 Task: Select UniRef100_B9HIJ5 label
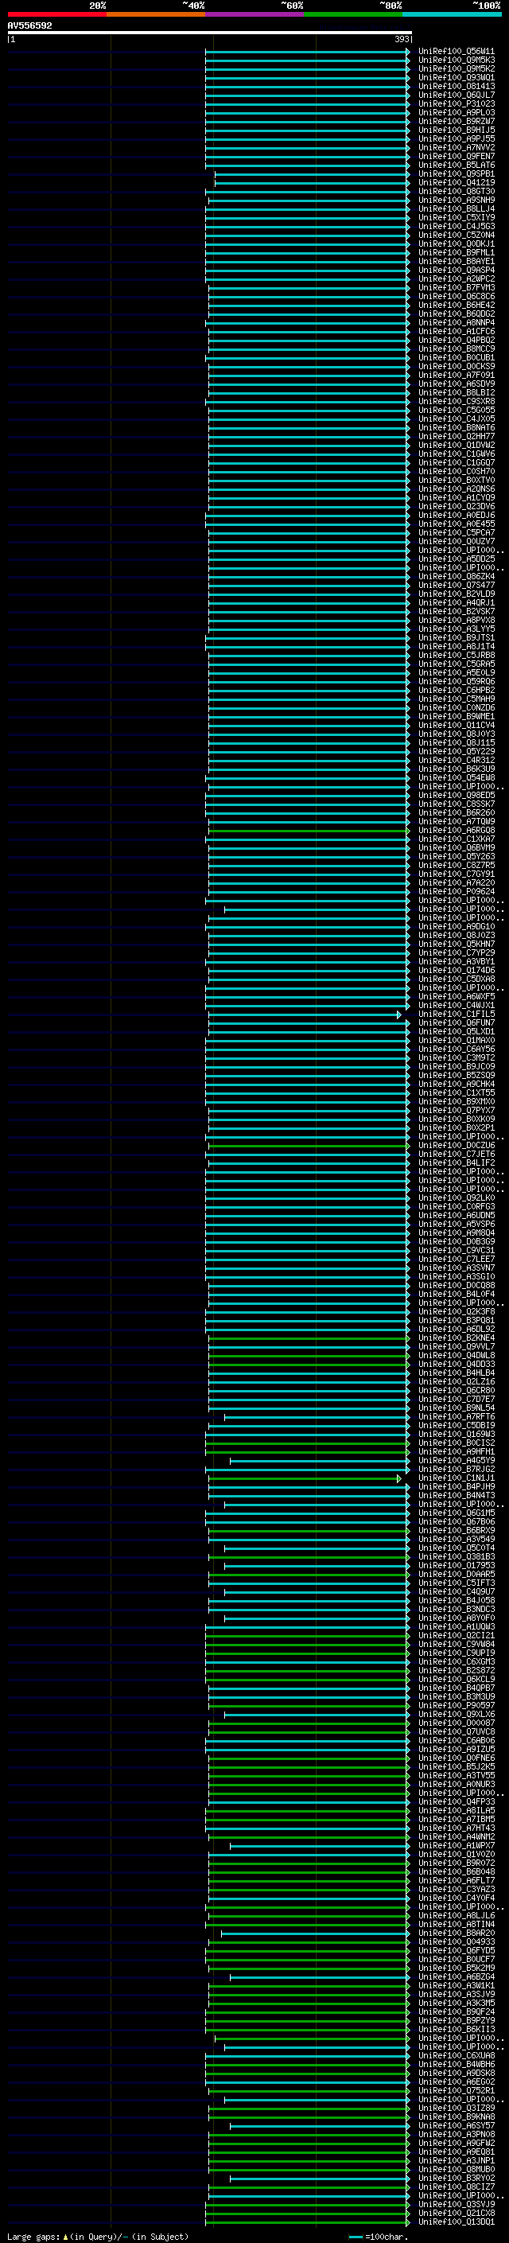tap(457, 130)
